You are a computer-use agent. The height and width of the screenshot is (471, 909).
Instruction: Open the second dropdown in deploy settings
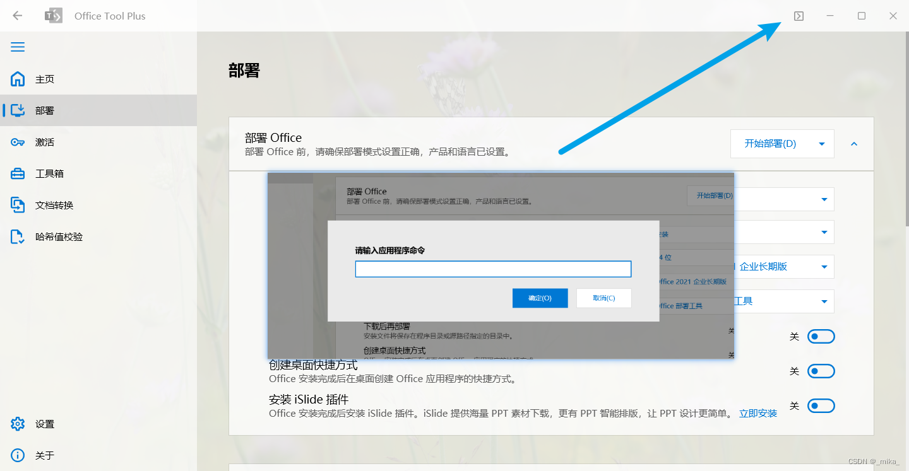tap(784, 232)
